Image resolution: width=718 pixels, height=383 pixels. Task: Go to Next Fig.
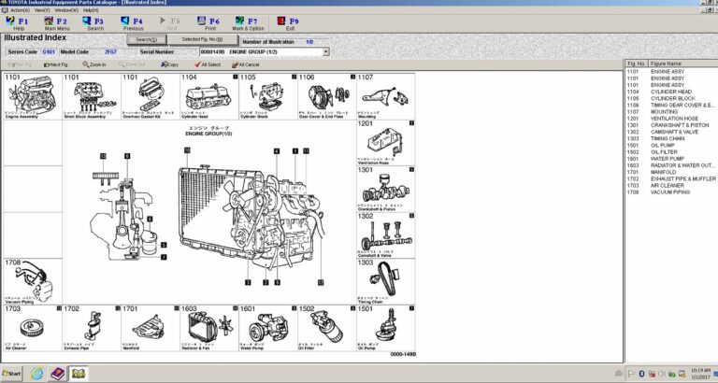(54, 64)
